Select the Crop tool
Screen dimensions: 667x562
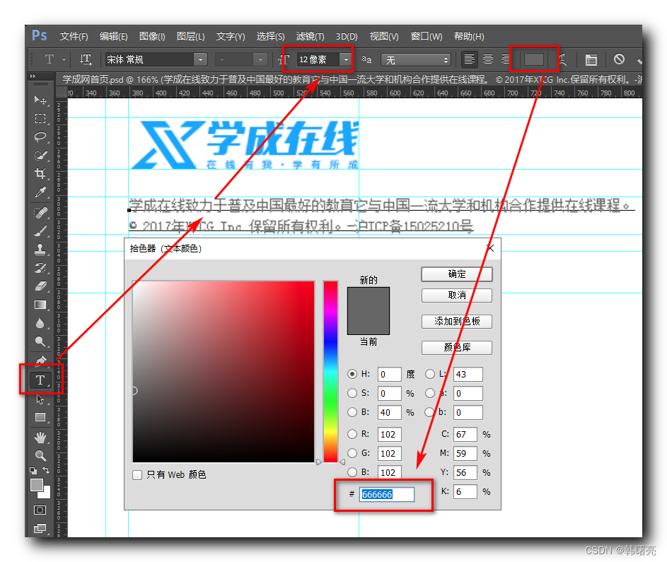tap(40, 173)
